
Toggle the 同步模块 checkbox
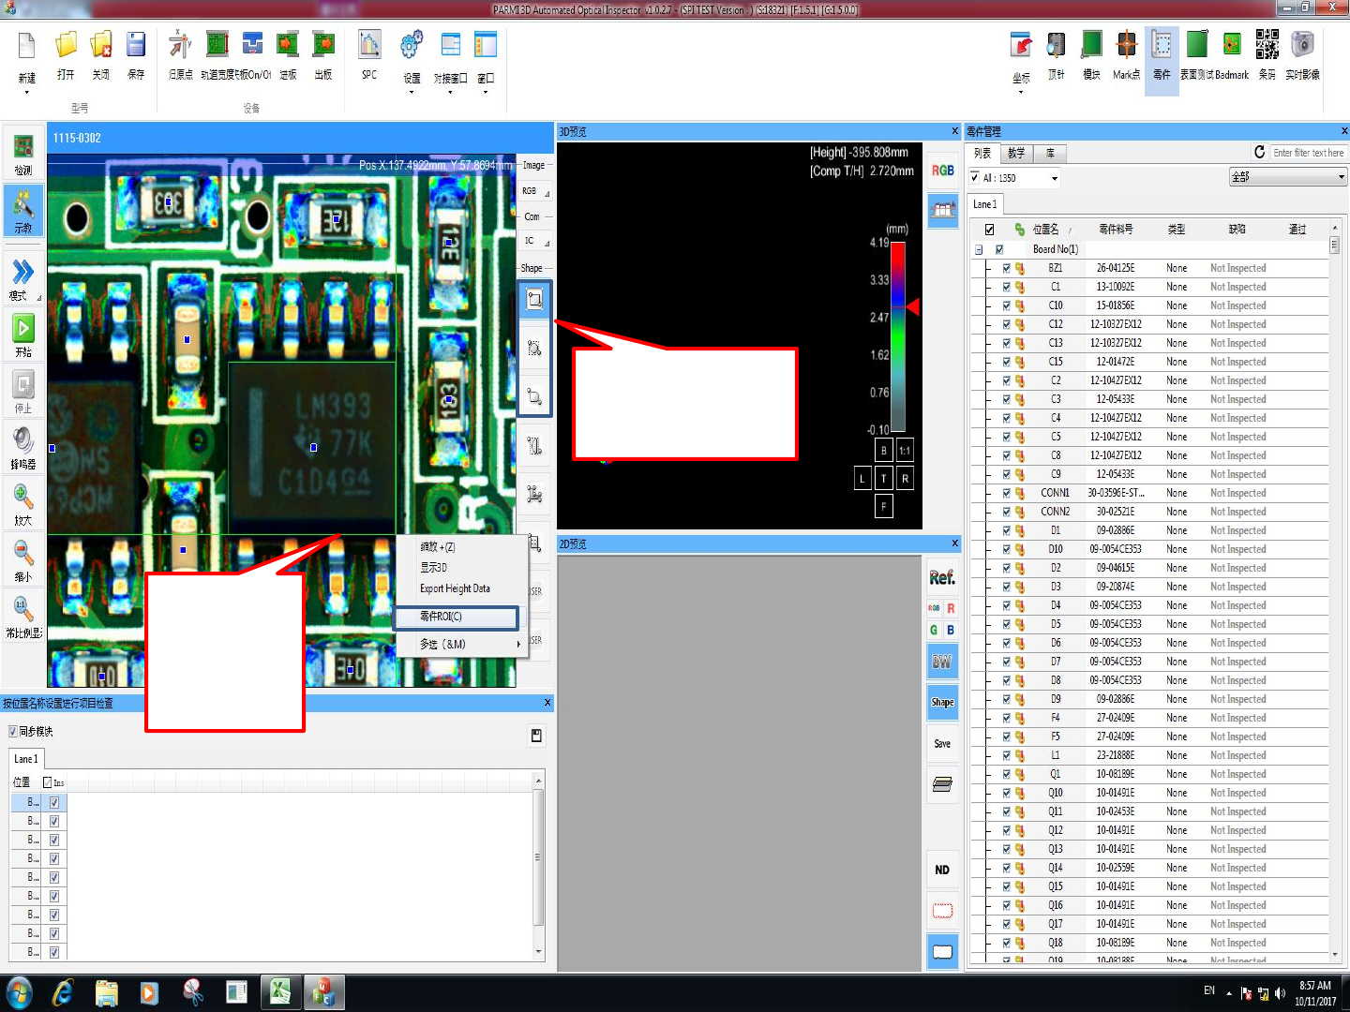13,732
